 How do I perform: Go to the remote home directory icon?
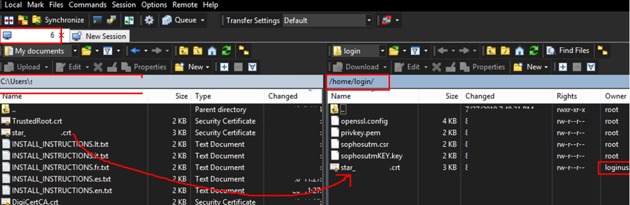[520, 51]
